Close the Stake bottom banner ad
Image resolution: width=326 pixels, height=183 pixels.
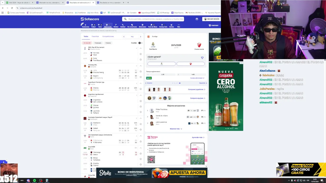pos(206,167)
